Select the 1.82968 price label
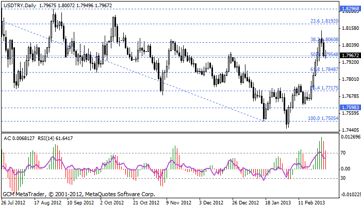 (x=350, y=9)
